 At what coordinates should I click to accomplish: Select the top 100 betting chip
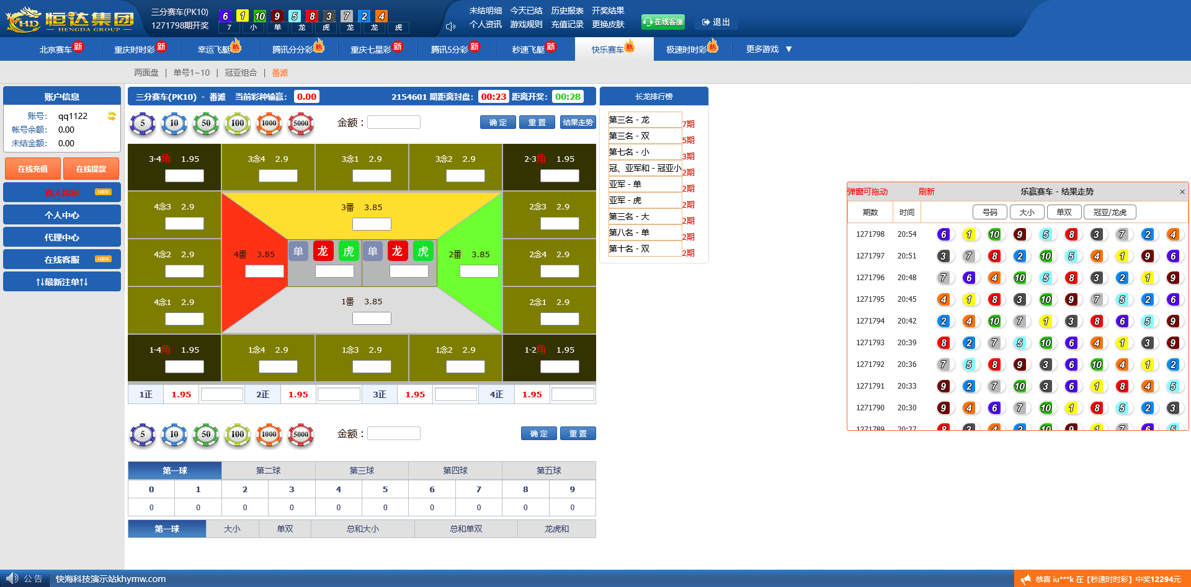click(x=238, y=123)
